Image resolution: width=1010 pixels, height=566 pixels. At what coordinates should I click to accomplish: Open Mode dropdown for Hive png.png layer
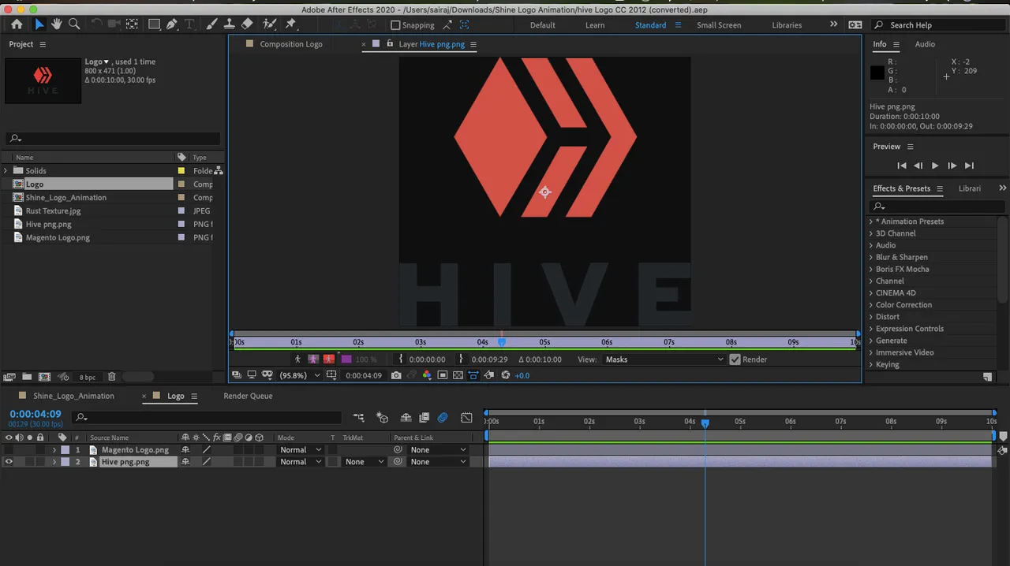pyautogui.click(x=301, y=462)
